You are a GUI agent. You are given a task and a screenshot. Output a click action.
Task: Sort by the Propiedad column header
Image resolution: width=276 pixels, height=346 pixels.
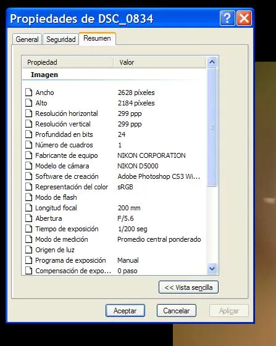(x=68, y=62)
